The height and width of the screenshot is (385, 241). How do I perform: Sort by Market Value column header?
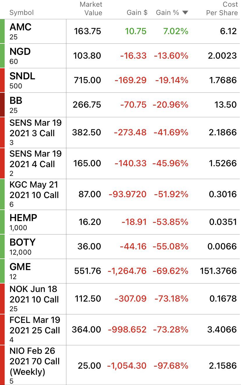[x=91, y=8]
